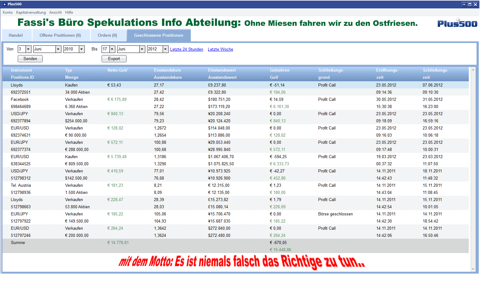Click position ID 692377374
Image resolution: width=480 pixels, height=282 pixels.
coord(21,149)
